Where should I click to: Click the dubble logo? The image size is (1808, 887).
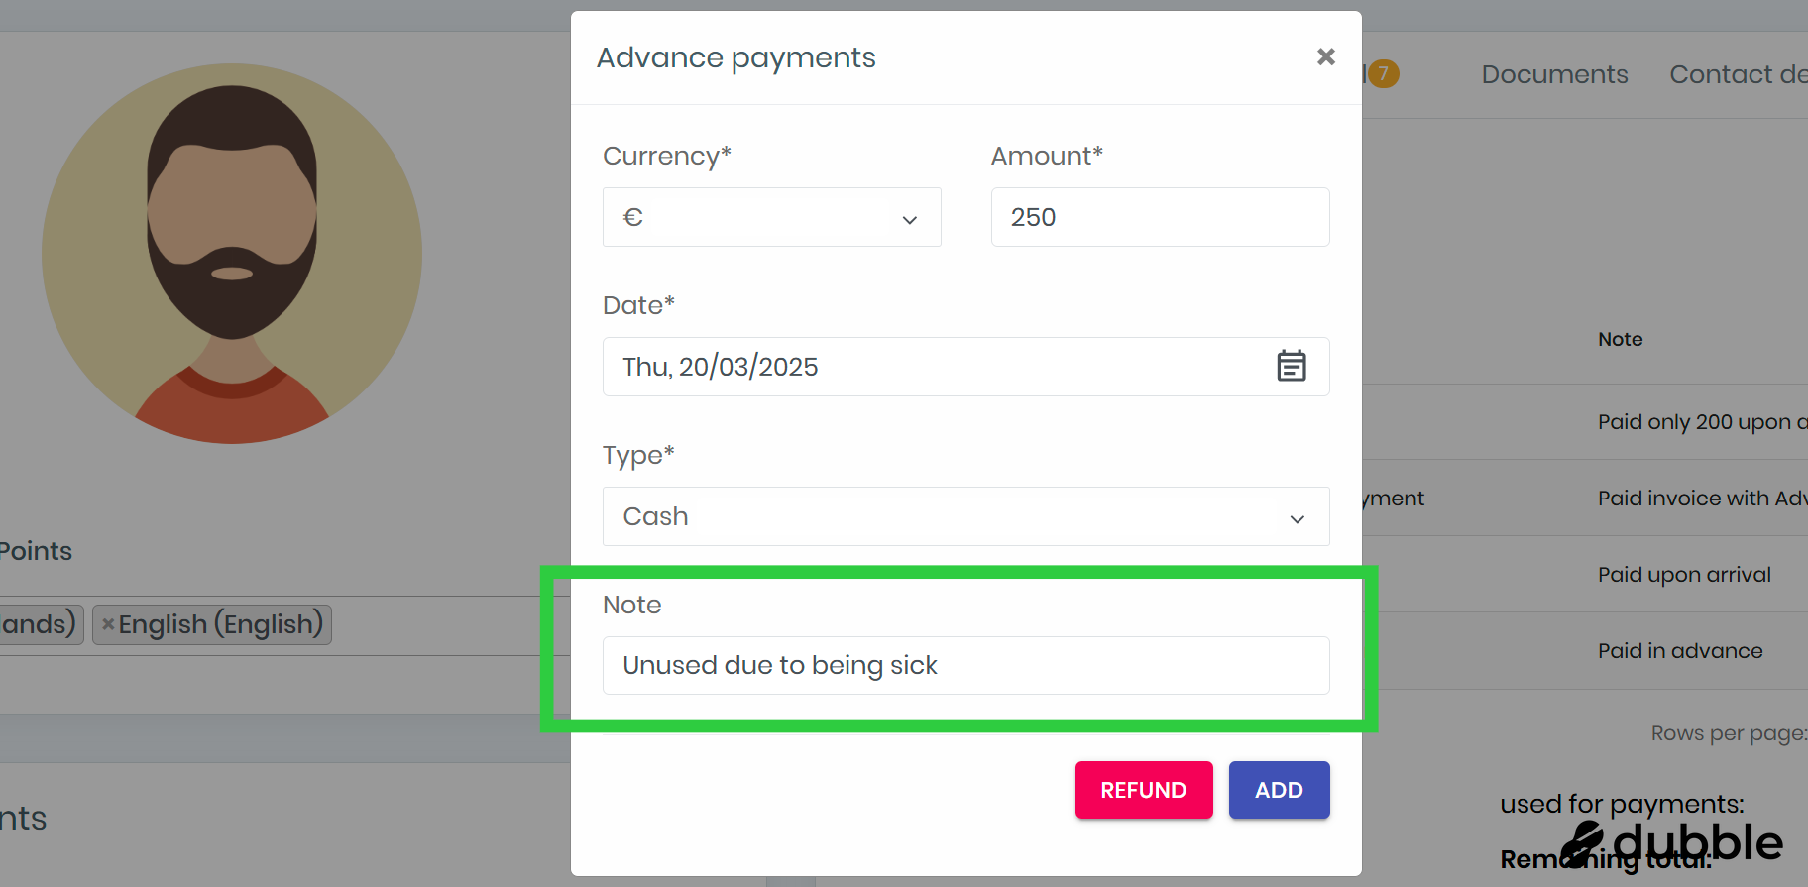coord(1671,844)
